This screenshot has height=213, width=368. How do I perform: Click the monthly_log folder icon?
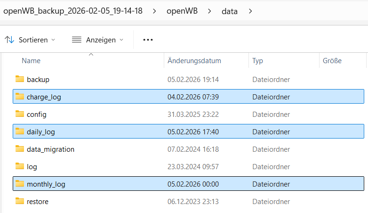coord(19,184)
